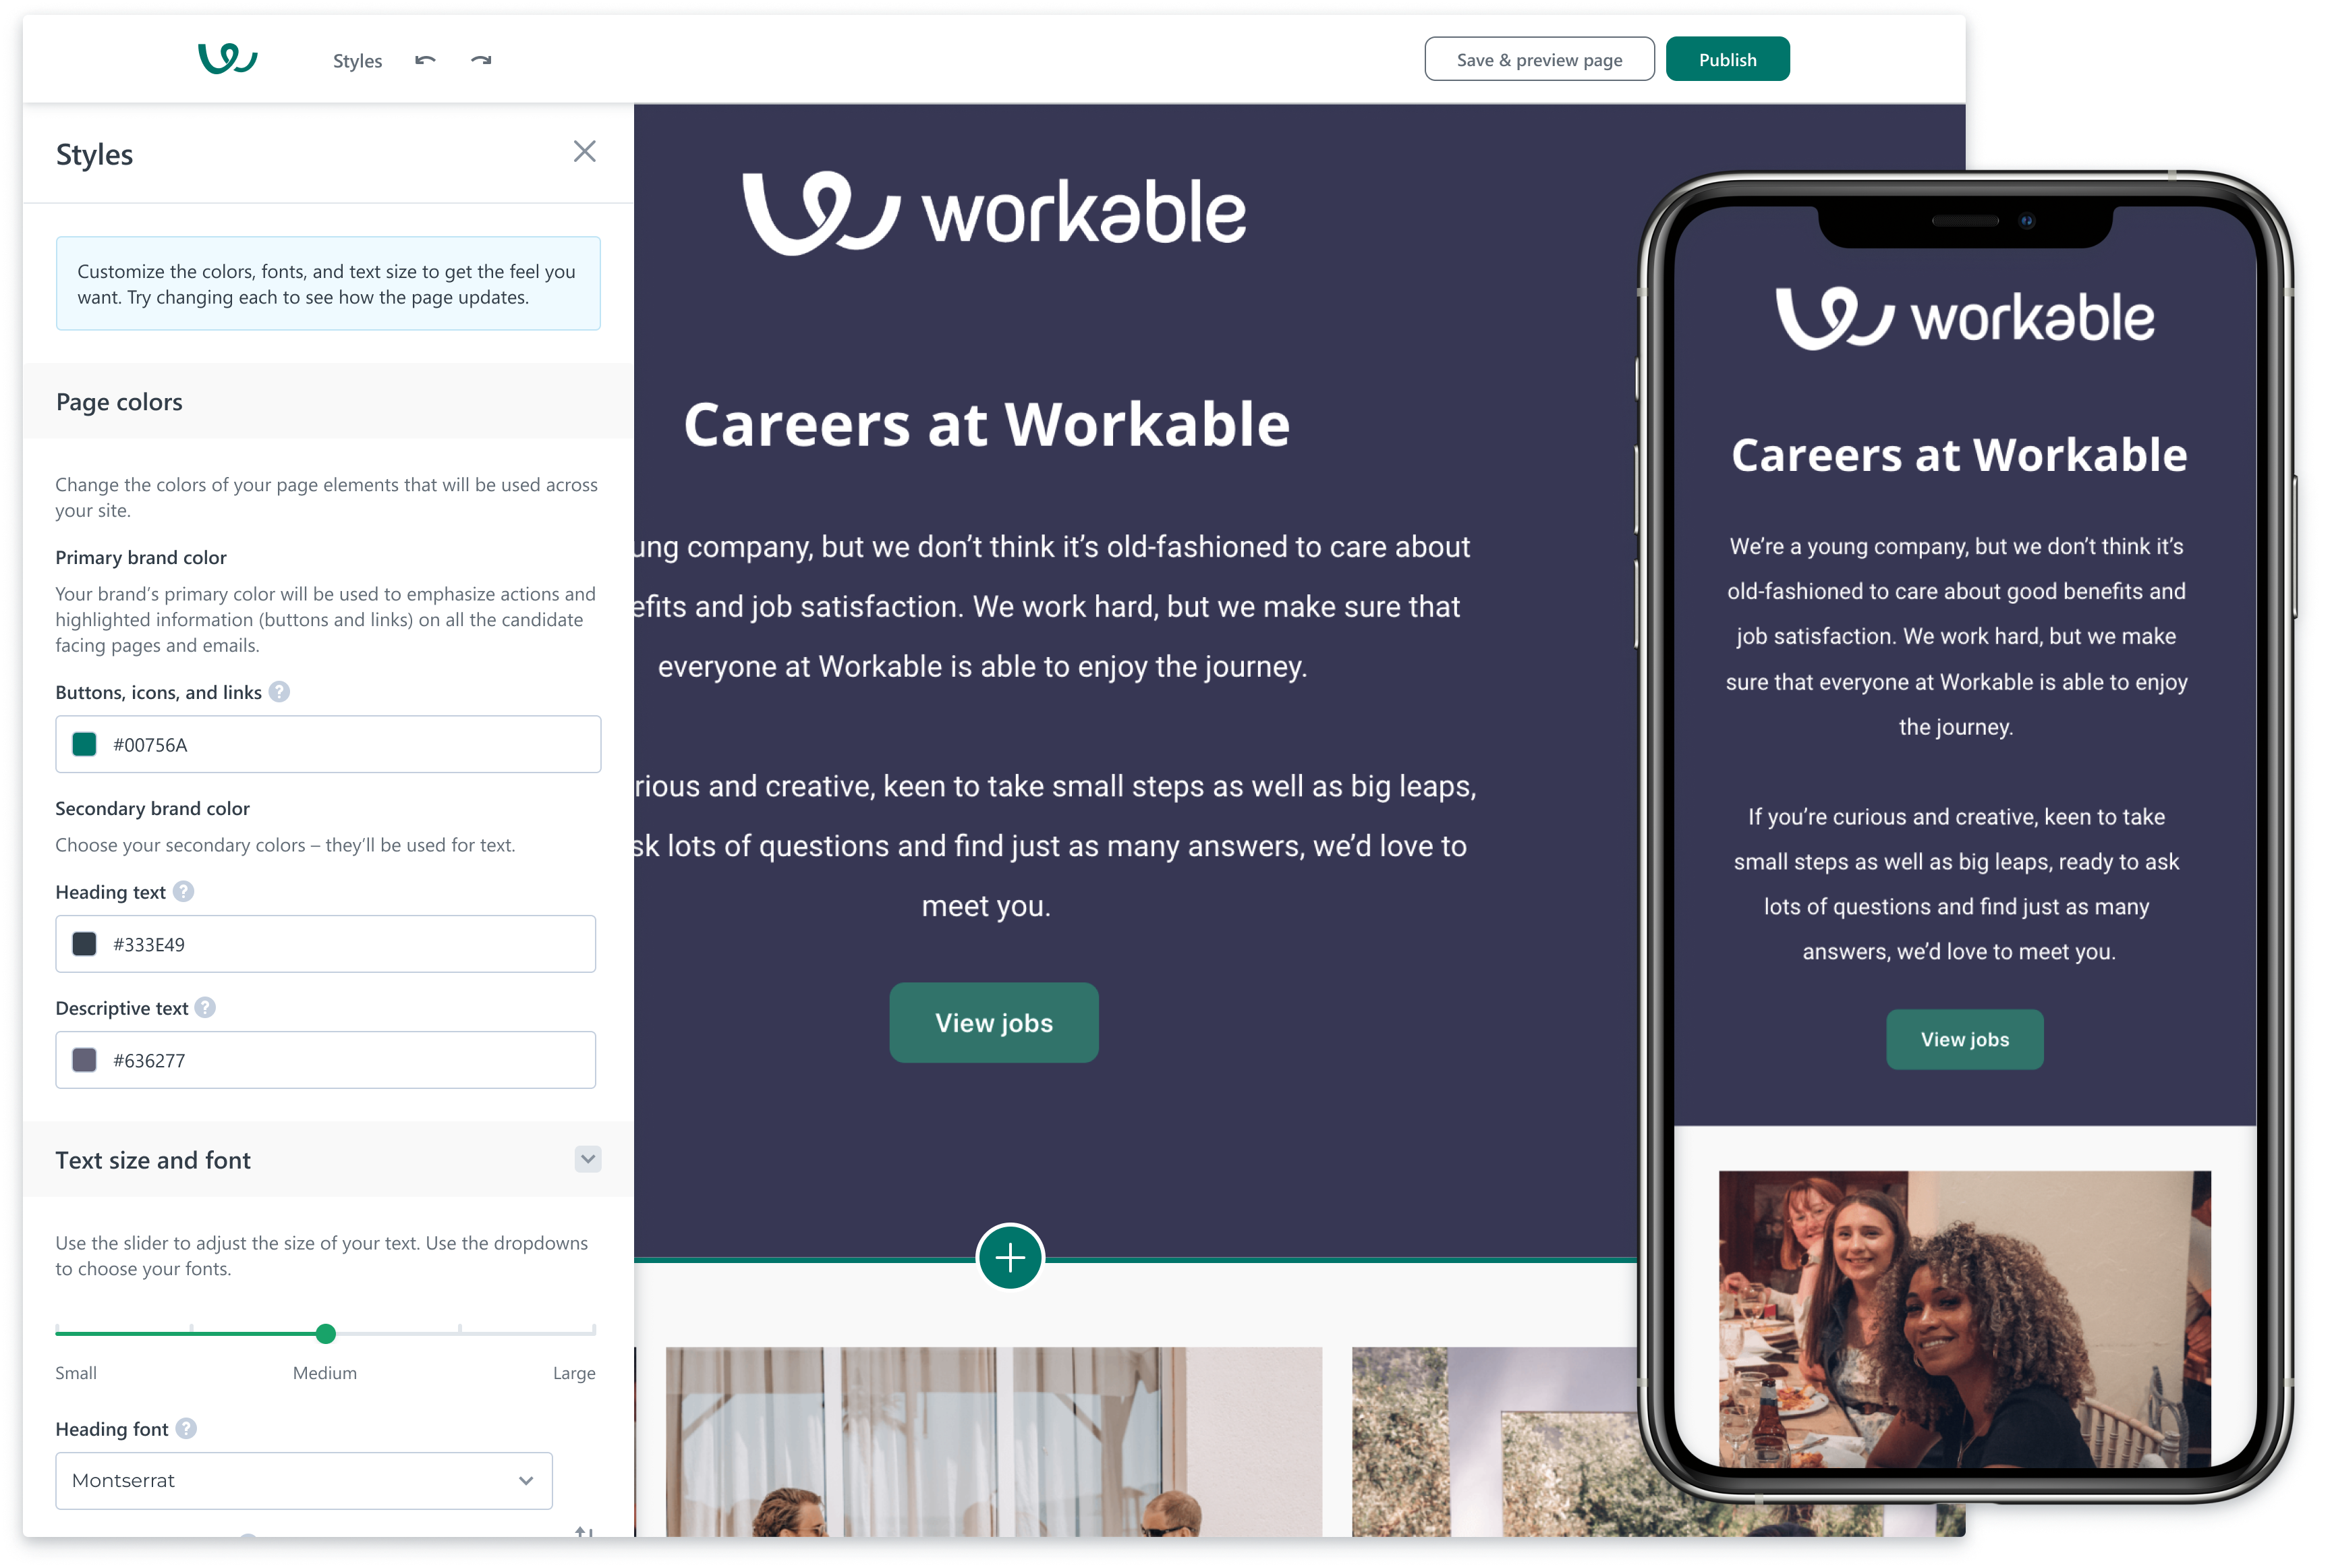Redo the last style change

482,60
